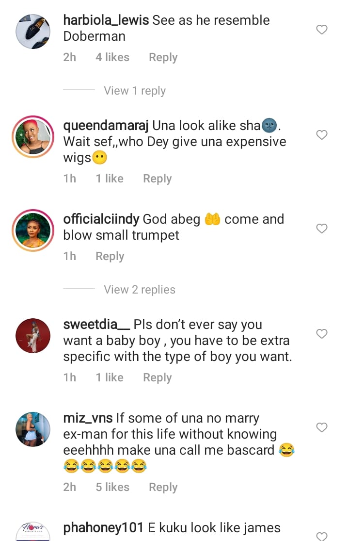The width and height of the screenshot is (349, 541).
Task: Open sweetdia__'s profile photo
Action: [33, 335]
